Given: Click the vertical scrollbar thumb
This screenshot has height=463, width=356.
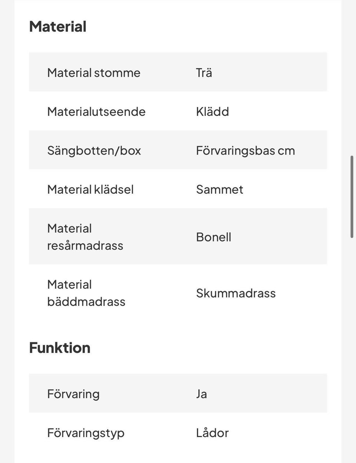Looking at the screenshot, I should (x=352, y=197).
